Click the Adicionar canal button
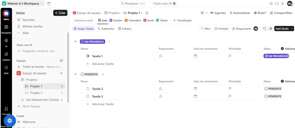295x128 pixels. coord(83,20)
